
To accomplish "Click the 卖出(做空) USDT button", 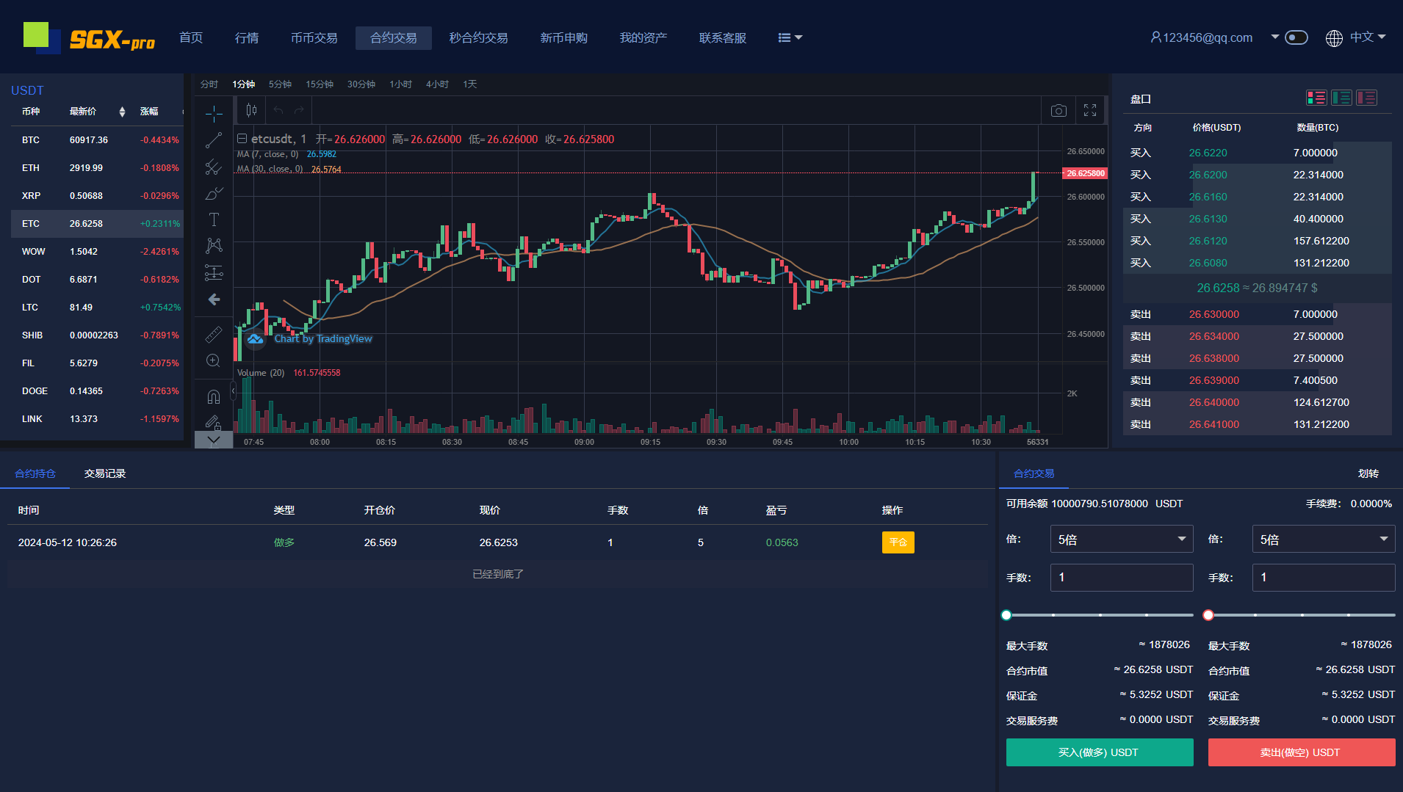I will [x=1302, y=752].
